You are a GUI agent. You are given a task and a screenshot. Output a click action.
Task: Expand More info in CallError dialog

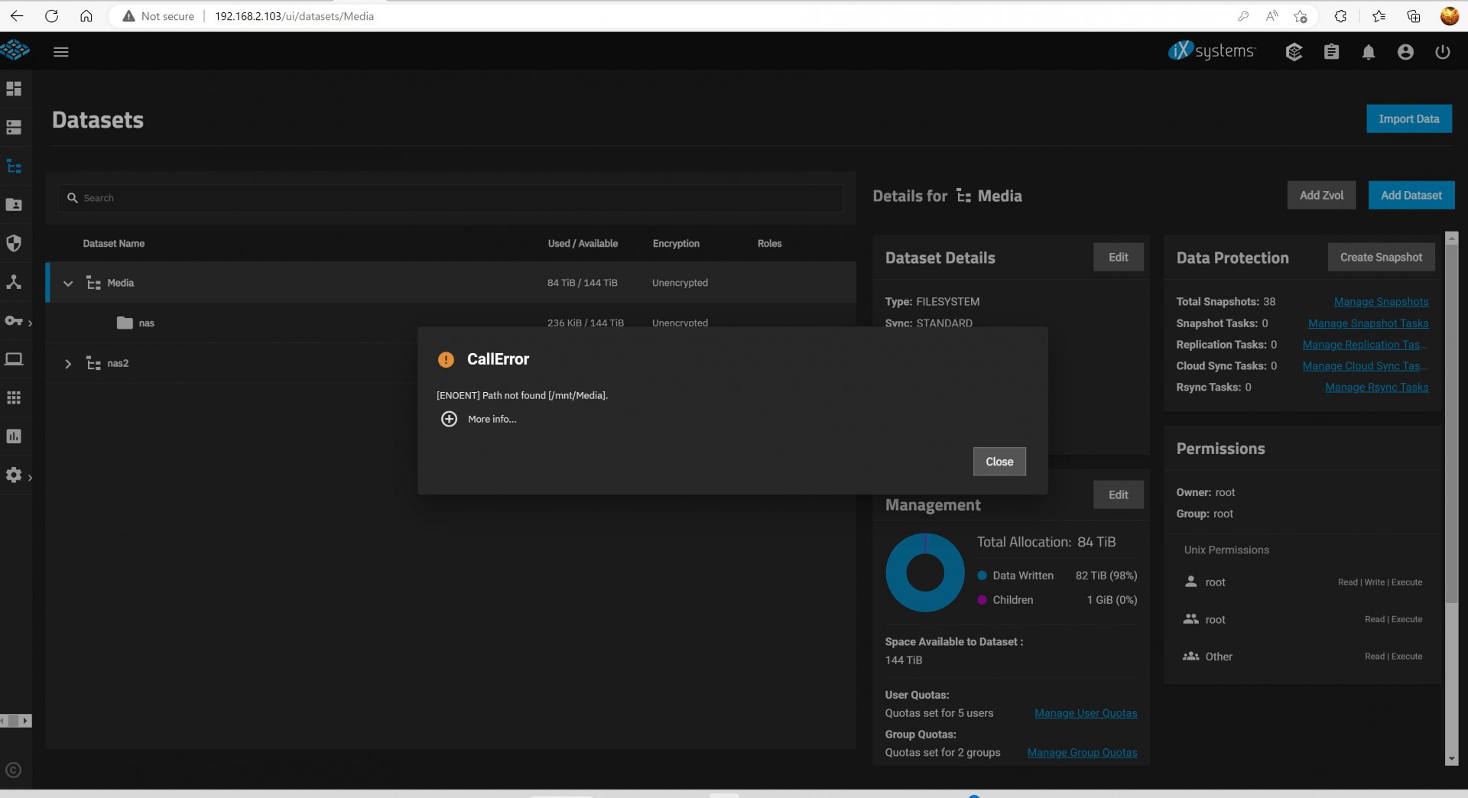(x=492, y=419)
